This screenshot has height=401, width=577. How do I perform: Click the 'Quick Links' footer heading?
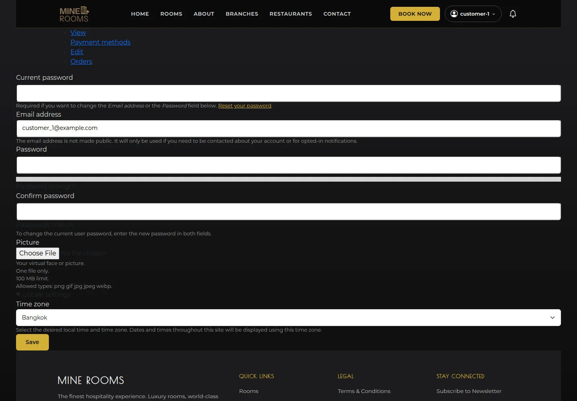click(x=256, y=377)
